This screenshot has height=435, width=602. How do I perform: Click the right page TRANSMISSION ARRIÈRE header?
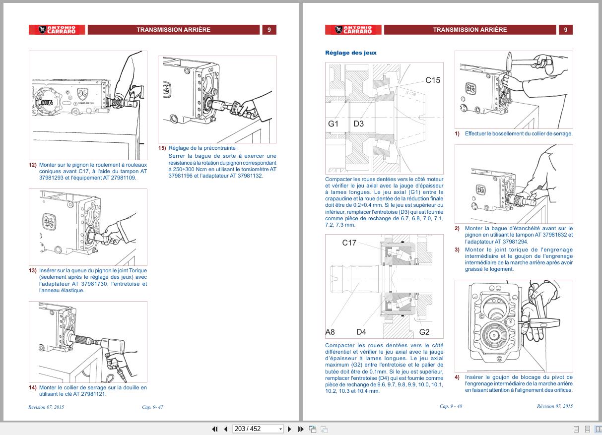pyautogui.click(x=470, y=30)
